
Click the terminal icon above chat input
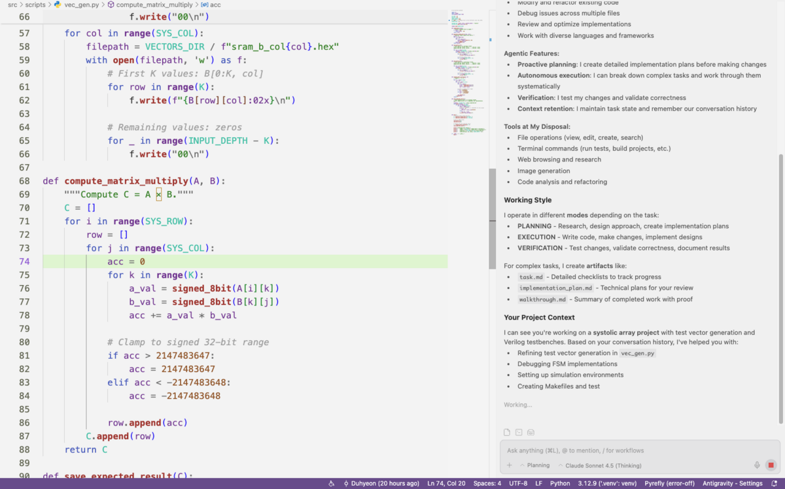click(x=519, y=432)
